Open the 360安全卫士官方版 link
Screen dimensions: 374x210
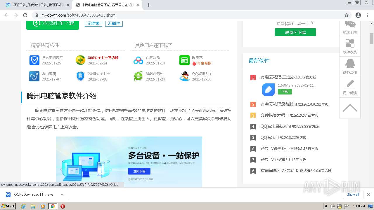[x=103, y=58]
